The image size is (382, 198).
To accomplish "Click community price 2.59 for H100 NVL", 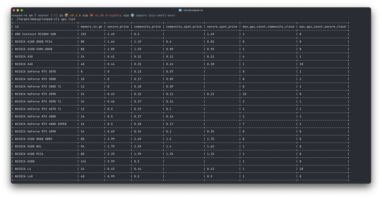I will (x=138, y=147).
